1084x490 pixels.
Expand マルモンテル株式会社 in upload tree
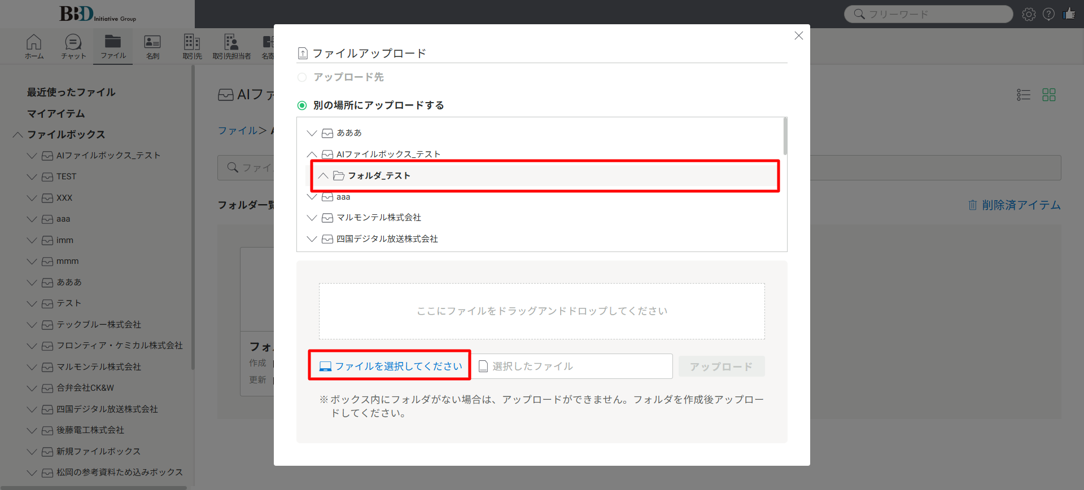pos(312,218)
